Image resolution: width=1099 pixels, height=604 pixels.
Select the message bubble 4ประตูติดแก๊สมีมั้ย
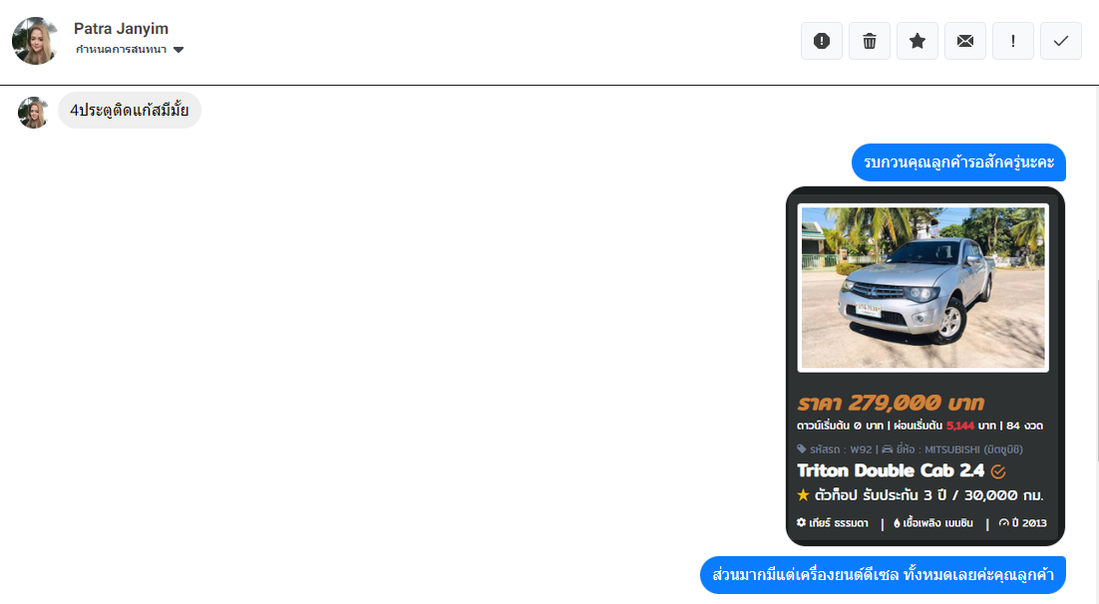point(130,110)
